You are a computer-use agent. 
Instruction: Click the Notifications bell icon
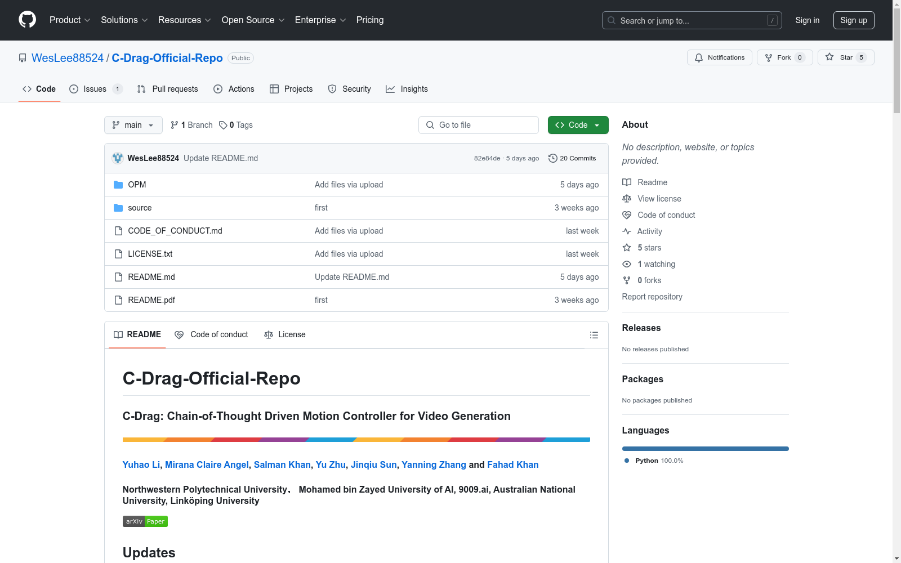(699, 57)
